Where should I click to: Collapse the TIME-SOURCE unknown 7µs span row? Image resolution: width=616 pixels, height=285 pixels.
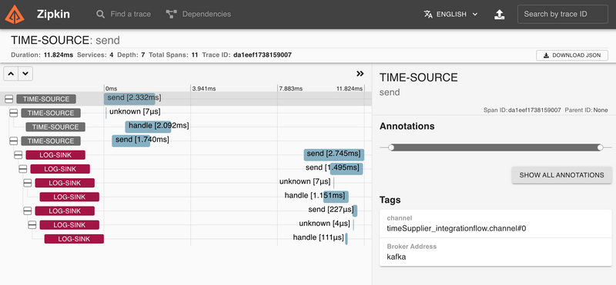click(x=14, y=113)
